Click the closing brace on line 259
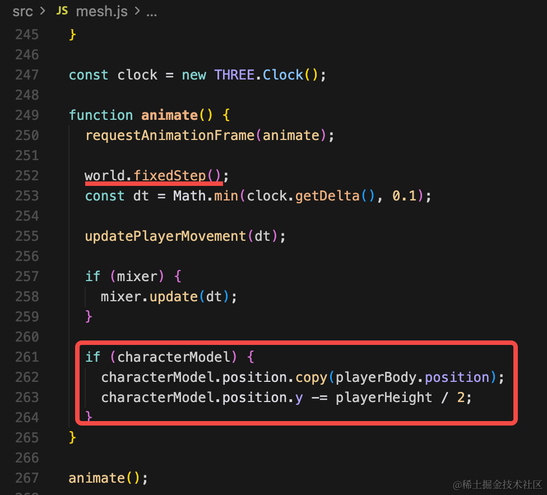This screenshot has height=495, width=547. point(89,316)
